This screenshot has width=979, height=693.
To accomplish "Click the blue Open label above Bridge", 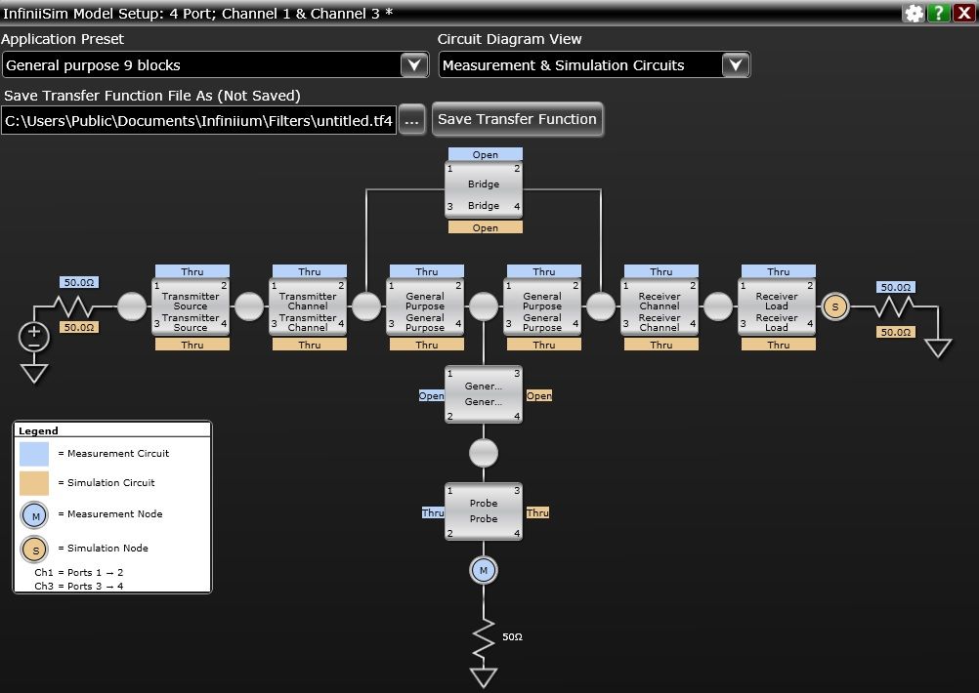I will (486, 154).
